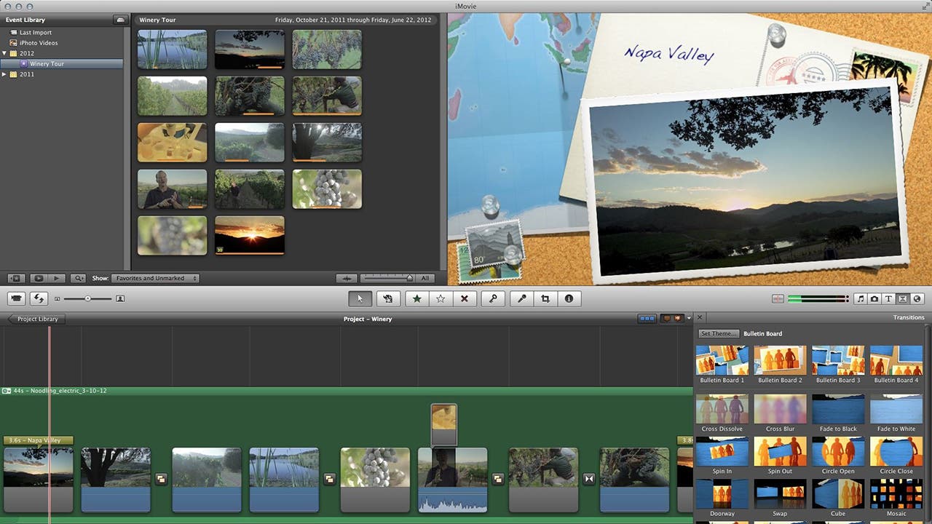Reject selection with the X button
This screenshot has width=932, height=524.
click(x=465, y=298)
